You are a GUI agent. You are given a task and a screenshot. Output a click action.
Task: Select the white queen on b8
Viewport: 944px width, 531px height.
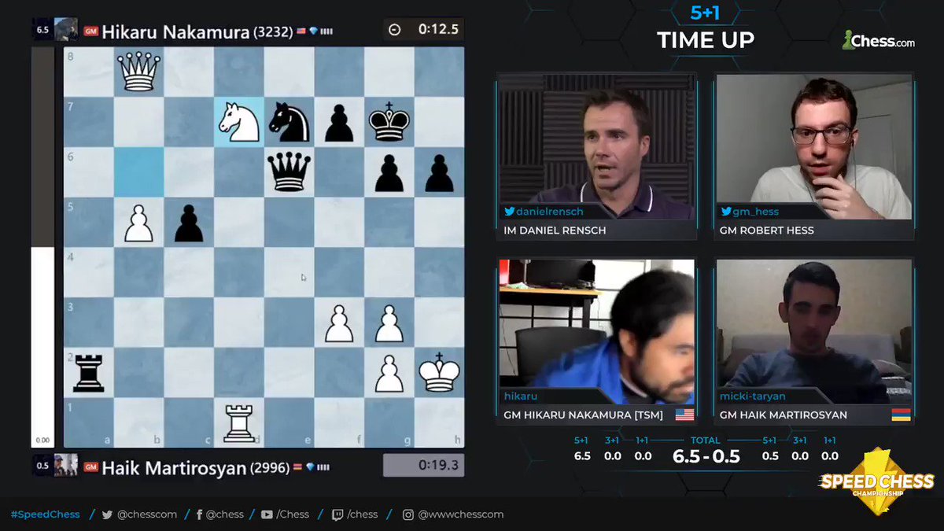pyautogui.click(x=138, y=72)
